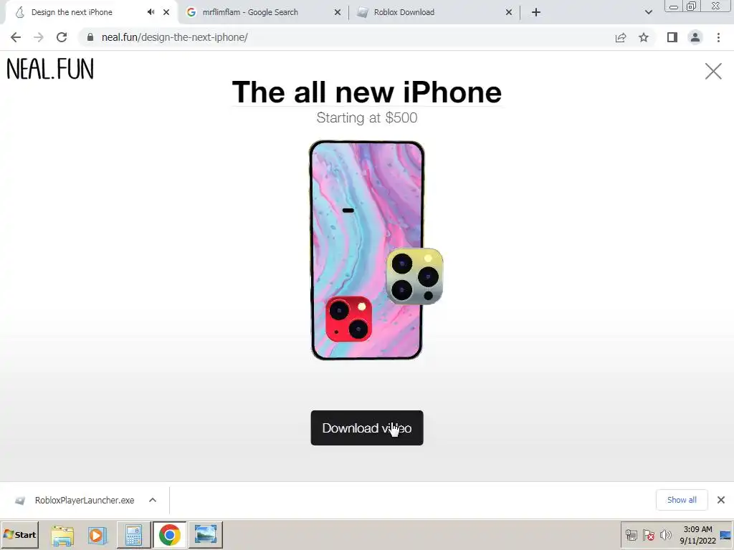
Task: Launch the media player from taskbar
Action: point(97,535)
